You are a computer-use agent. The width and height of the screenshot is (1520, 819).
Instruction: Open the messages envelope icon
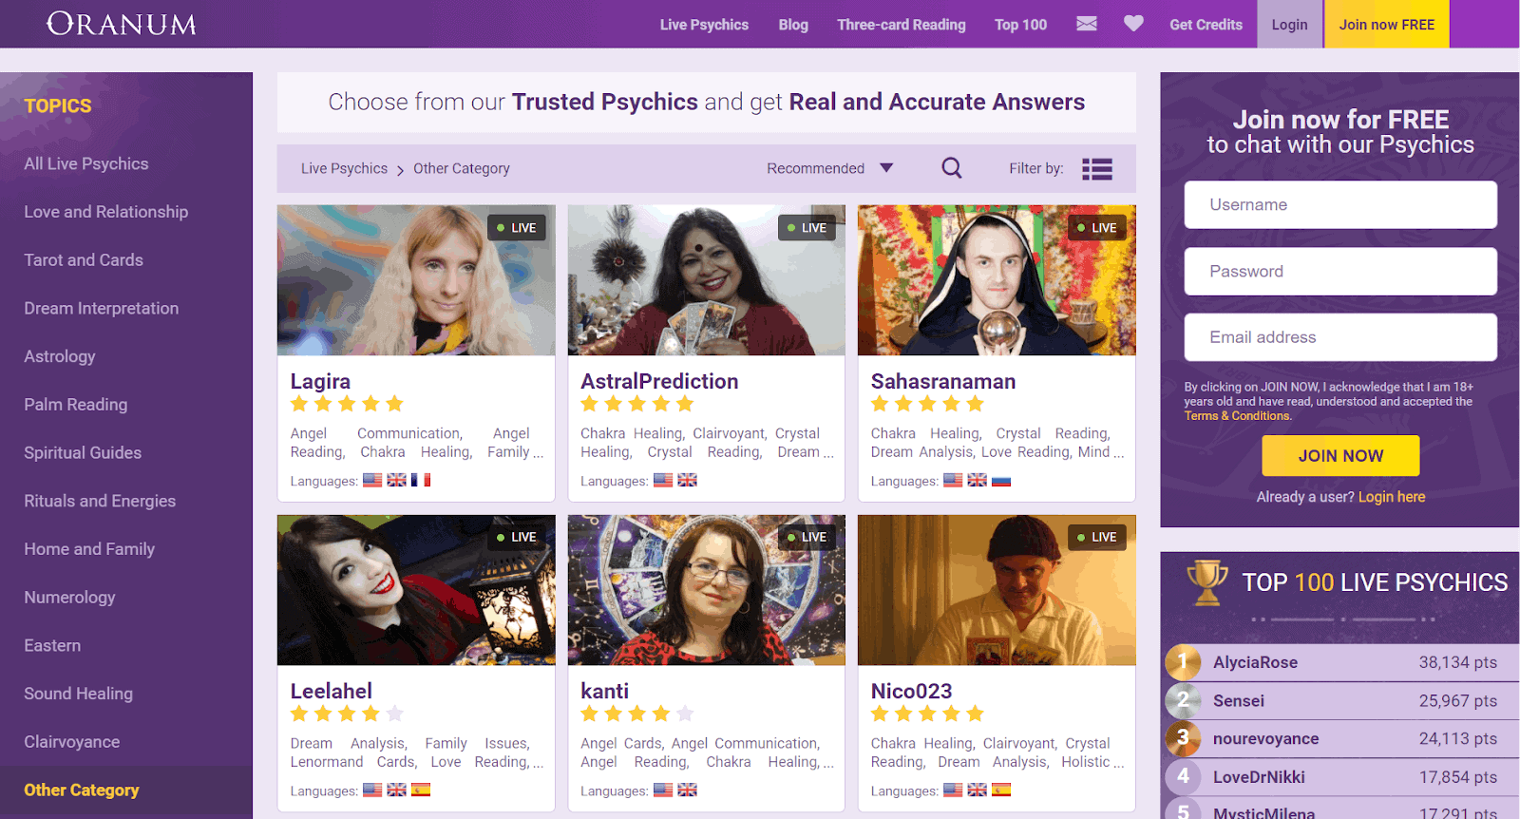click(1087, 24)
